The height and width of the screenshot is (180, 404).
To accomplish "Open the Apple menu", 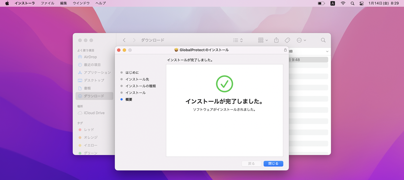I will click(7, 3).
